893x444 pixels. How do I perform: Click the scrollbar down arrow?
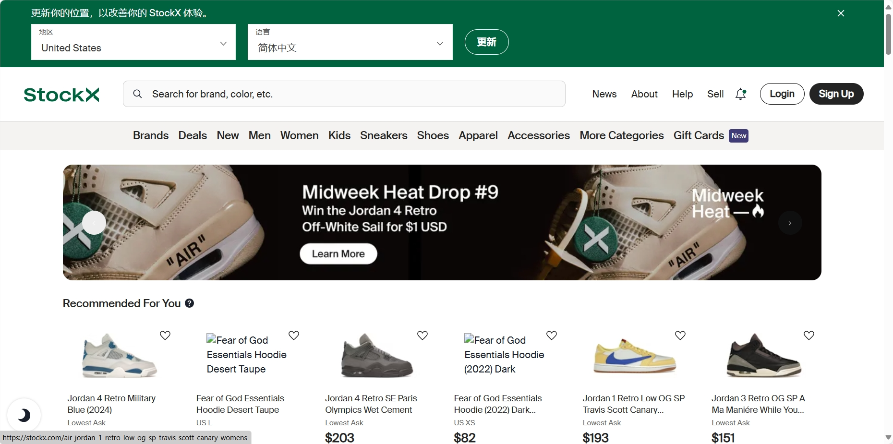click(888, 437)
